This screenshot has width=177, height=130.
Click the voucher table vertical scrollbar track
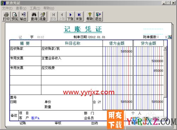(x=165, y=73)
